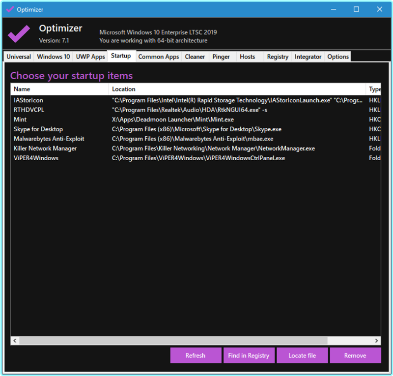
Task: Click the Refresh button
Action: coord(196,355)
